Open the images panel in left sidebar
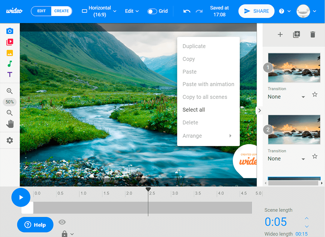Viewport: 325px width, 237px height. (x=10, y=53)
